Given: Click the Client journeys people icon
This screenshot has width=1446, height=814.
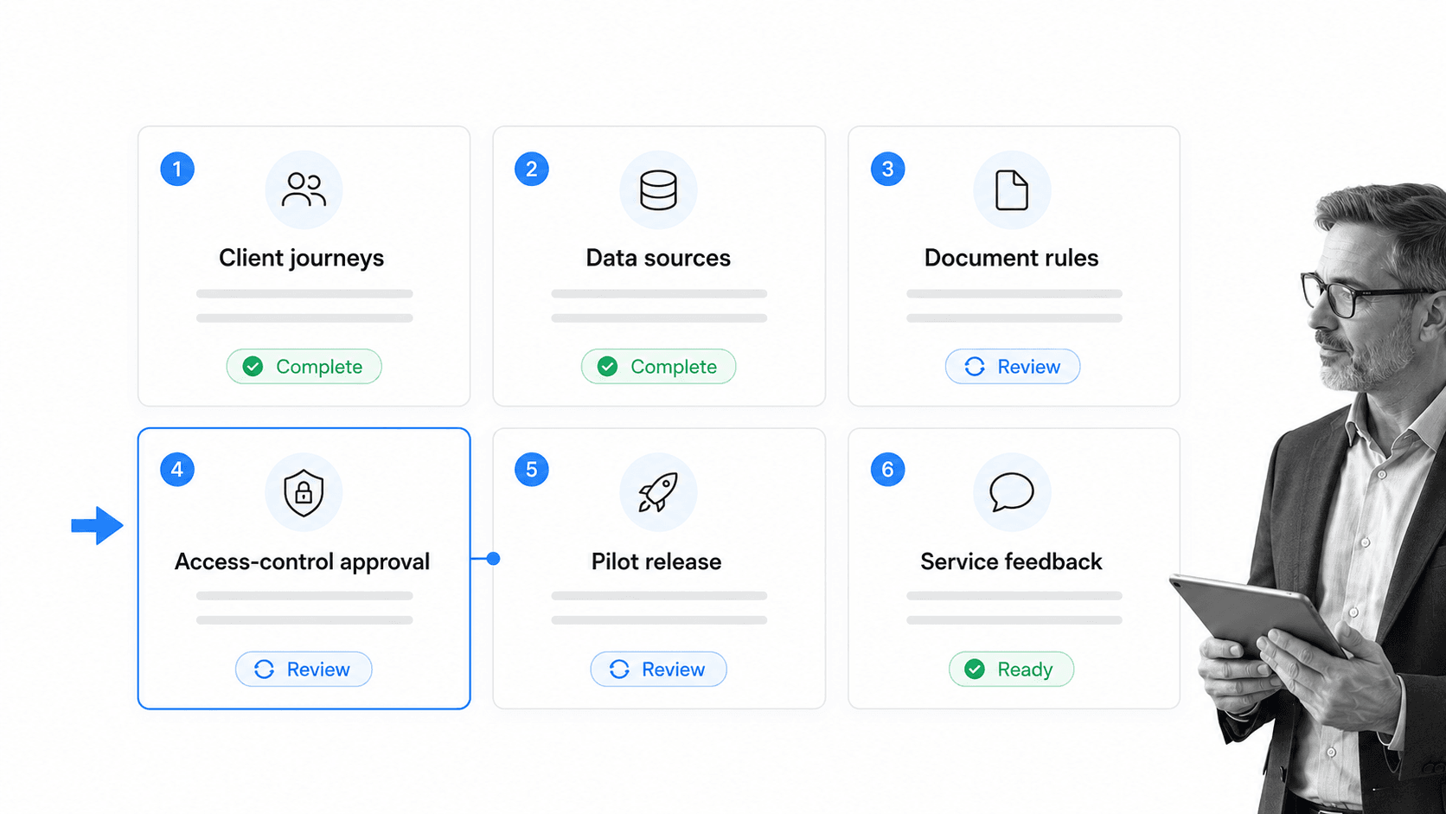Looking at the screenshot, I should pyautogui.click(x=304, y=190).
